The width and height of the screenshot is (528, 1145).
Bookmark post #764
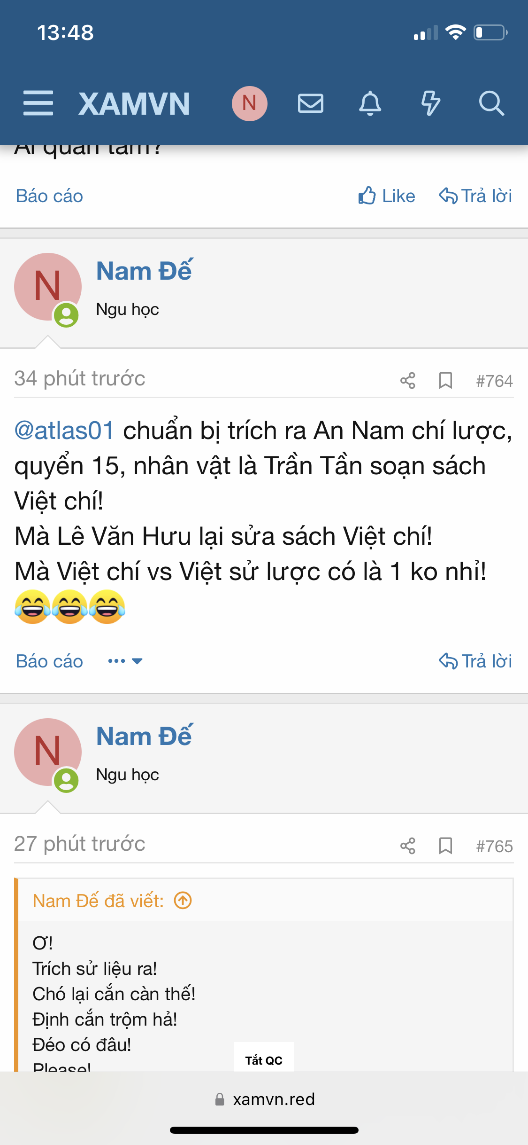coord(445,380)
